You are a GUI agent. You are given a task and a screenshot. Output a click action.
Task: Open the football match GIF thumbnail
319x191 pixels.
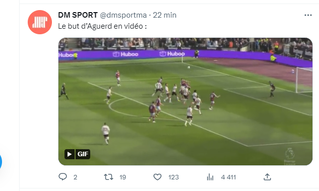click(185, 101)
